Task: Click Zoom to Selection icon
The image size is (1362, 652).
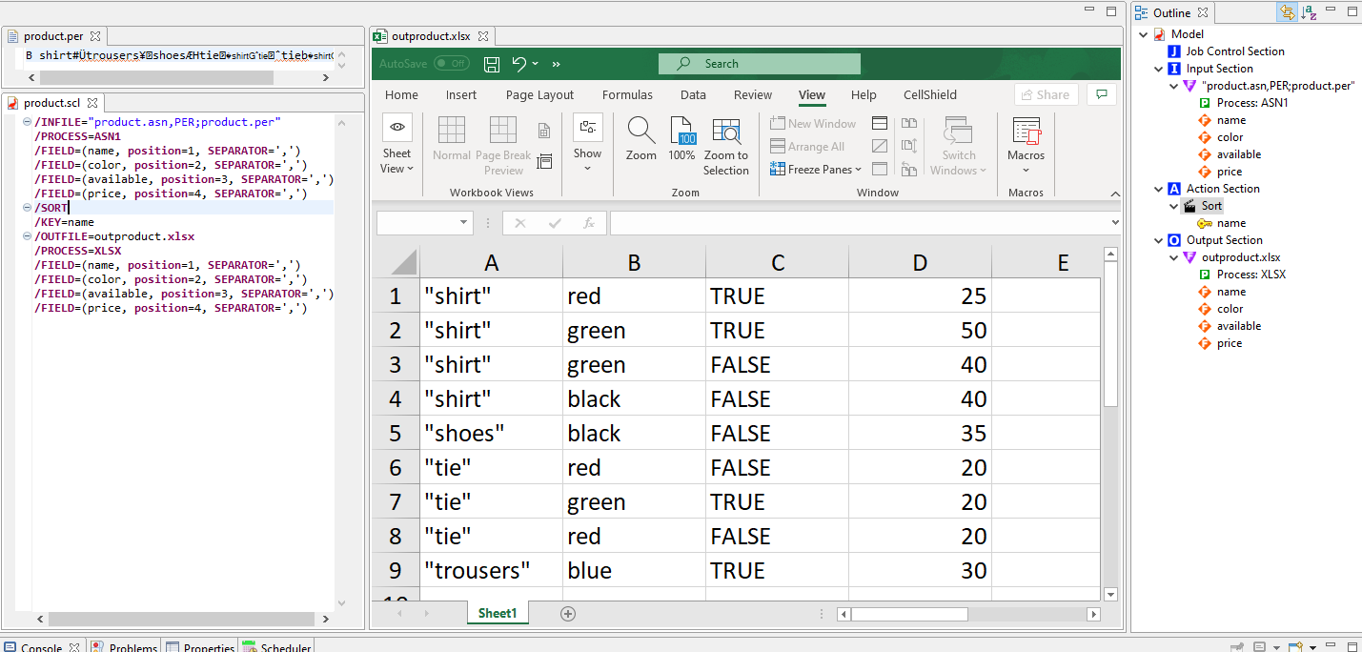Action: (726, 132)
